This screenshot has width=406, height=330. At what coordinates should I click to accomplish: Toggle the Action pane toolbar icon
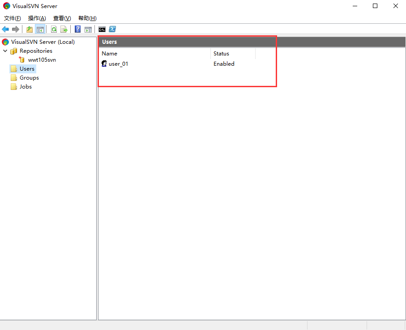tap(88, 30)
